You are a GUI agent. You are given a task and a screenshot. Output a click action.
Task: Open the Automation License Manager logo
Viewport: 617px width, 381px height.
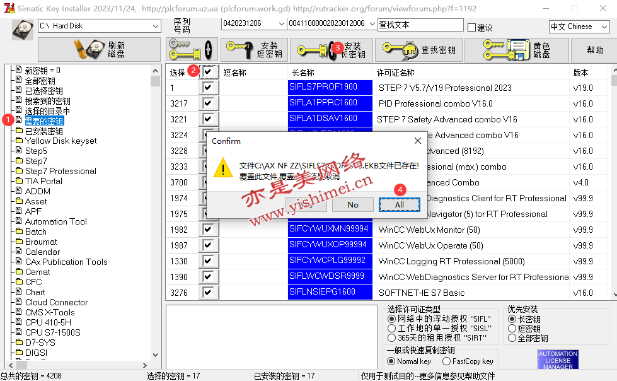point(558,360)
